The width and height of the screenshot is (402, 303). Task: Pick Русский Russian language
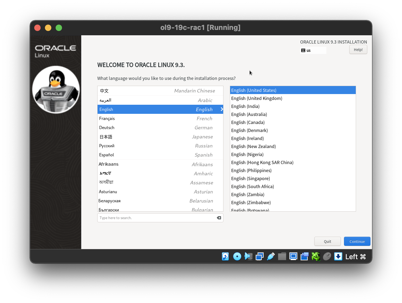pos(160,146)
